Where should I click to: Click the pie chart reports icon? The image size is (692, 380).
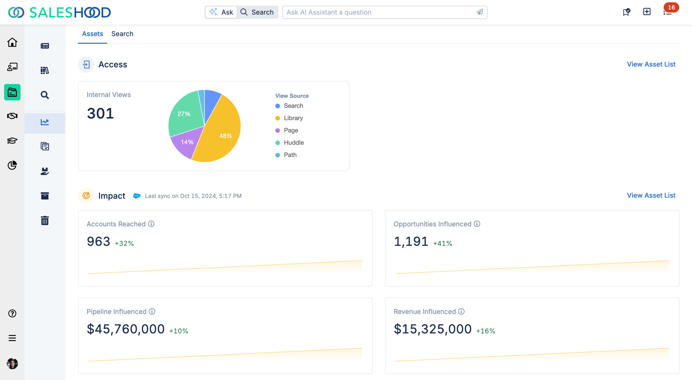point(12,165)
